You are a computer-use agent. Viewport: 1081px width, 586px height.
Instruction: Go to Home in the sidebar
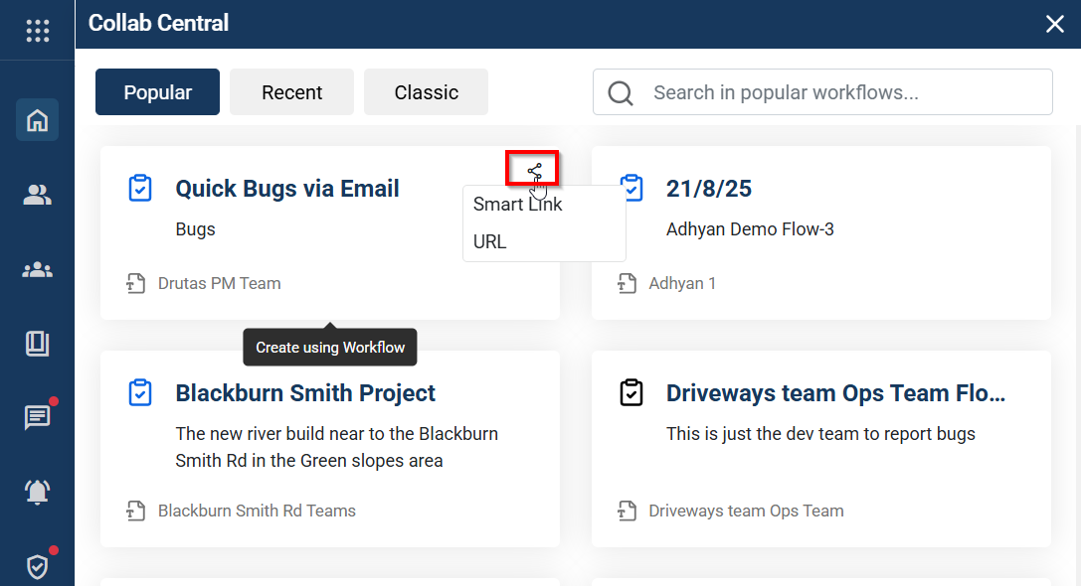[x=37, y=120]
